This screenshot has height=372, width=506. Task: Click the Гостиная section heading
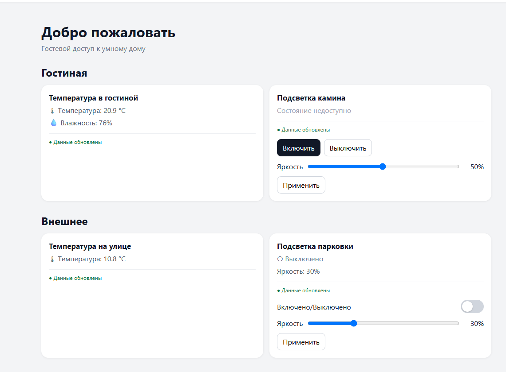point(64,73)
